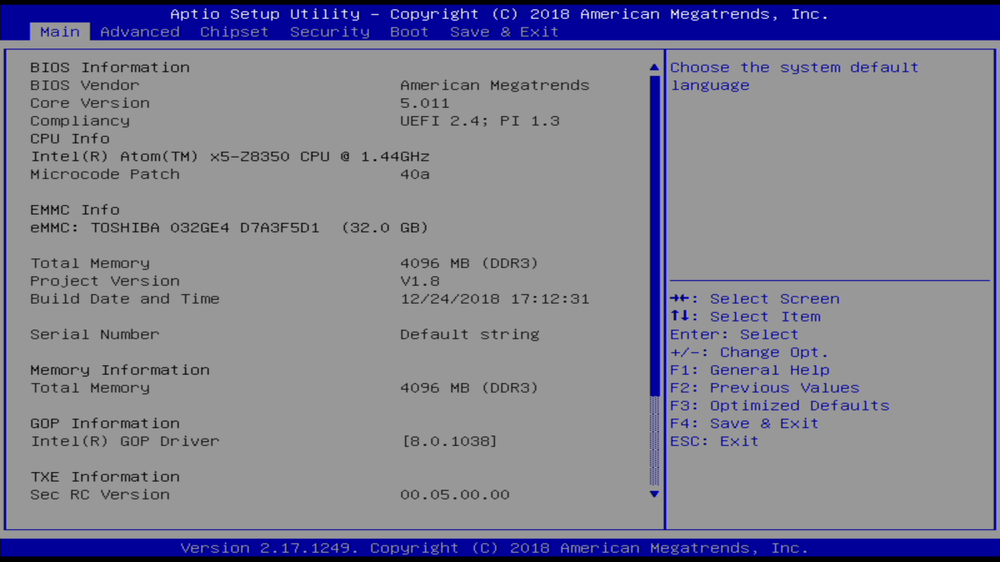
Task: Click the F2: Previous Values hint
Action: point(765,388)
